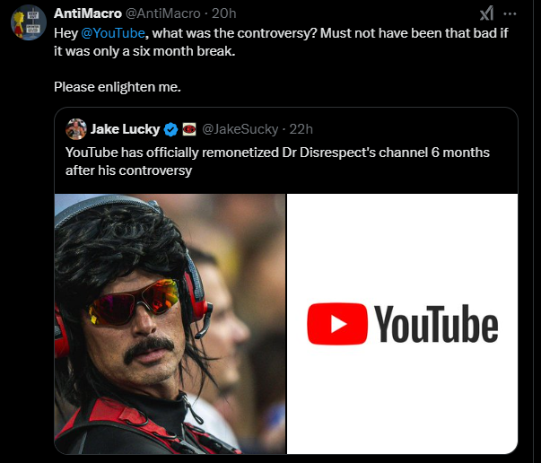Viewport: 541px width, 463px height.
Task: Open the YouTube logo image
Action: [402, 324]
